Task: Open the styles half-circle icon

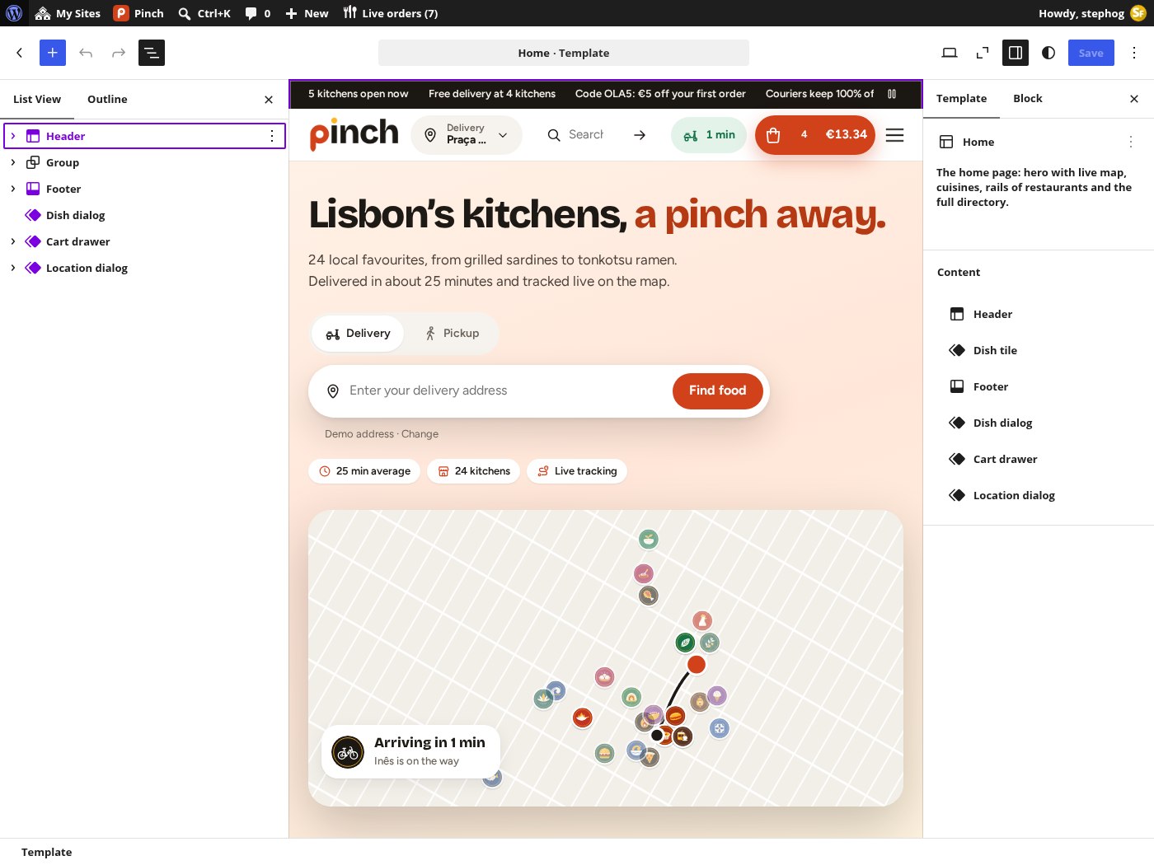Action: 1048,53
